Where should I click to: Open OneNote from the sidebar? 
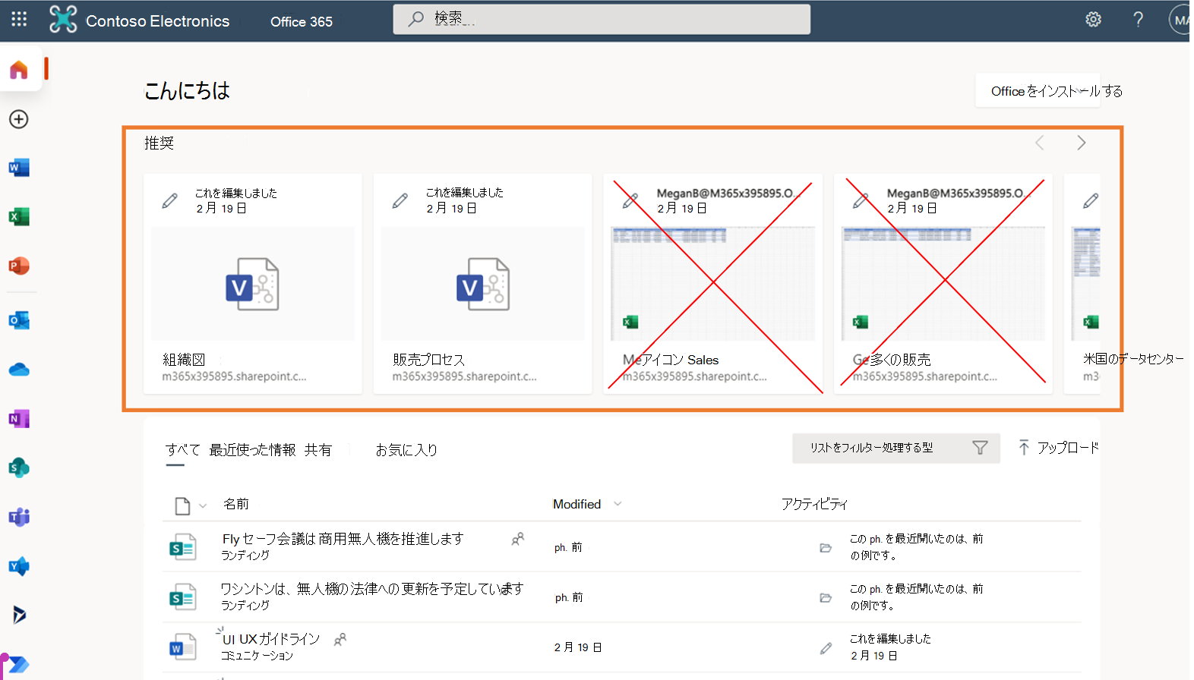click(x=19, y=419)
